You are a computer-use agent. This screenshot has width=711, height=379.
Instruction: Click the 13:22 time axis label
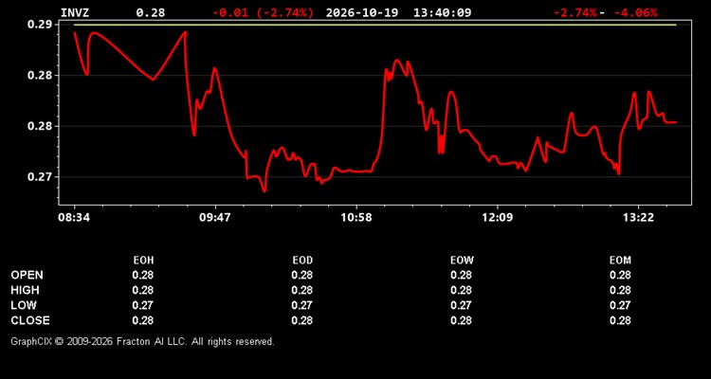pyautogui.click(x=638, y=218)
